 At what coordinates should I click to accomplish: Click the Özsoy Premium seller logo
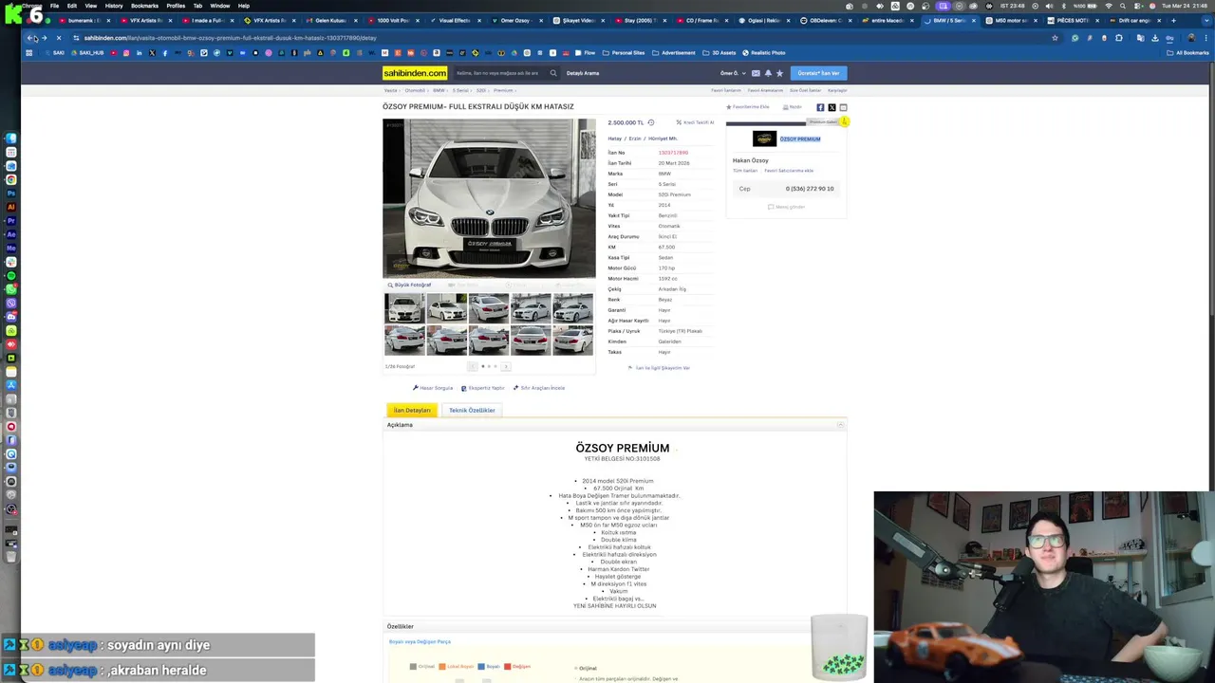[x=764, y=139]
